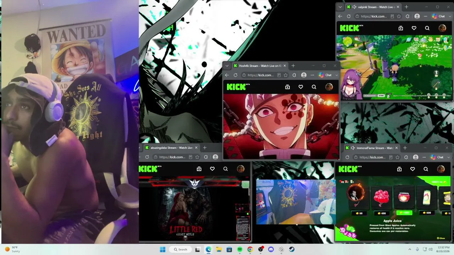Expand the tab list in Hosh4k window
The image size is (454, 255).
point(227,66)
